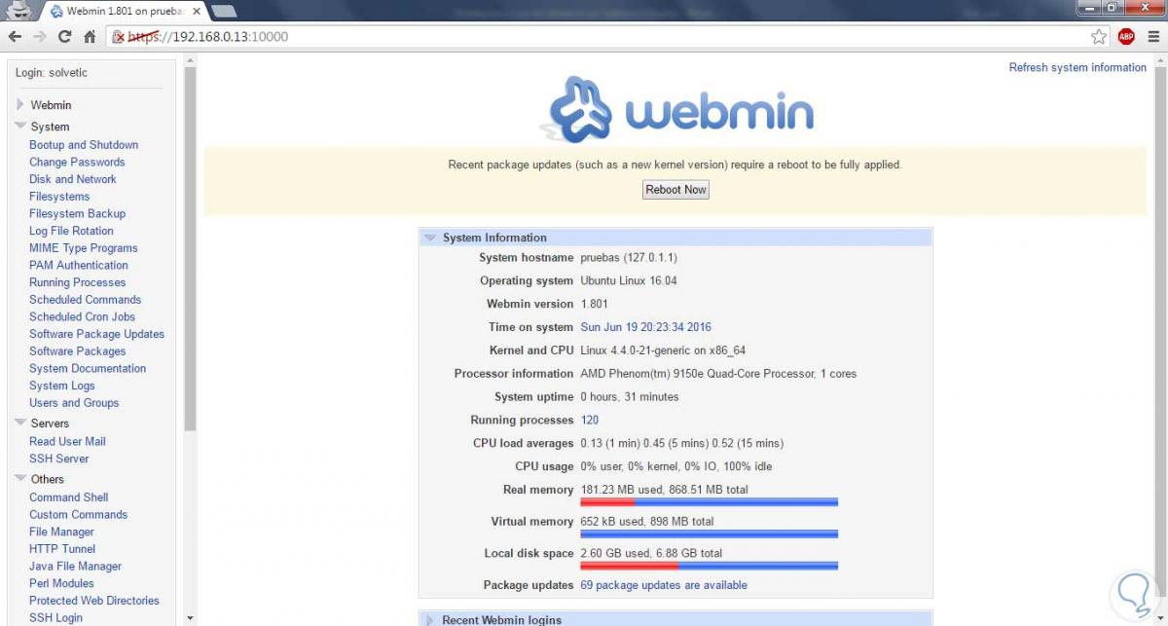This screenshot has height=626, width=1168.
Task: Open Custom Commands module
Action: pos(78,514)
